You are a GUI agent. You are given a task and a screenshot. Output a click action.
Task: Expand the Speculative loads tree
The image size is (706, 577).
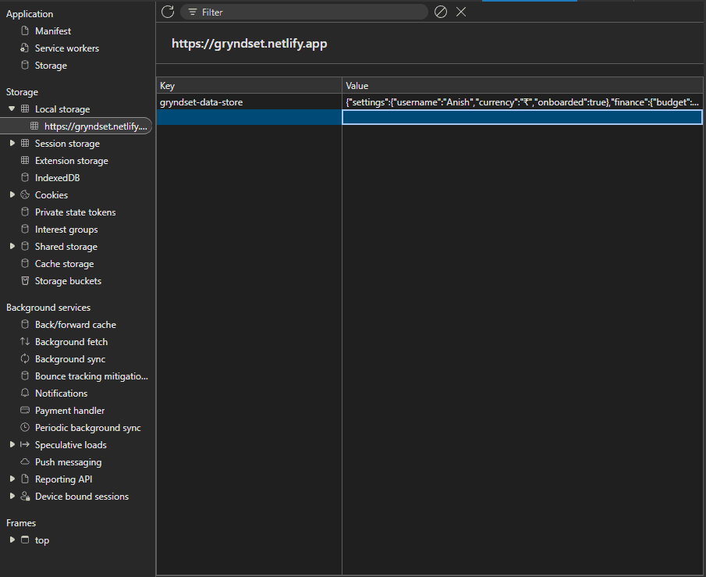click(12, 444)
